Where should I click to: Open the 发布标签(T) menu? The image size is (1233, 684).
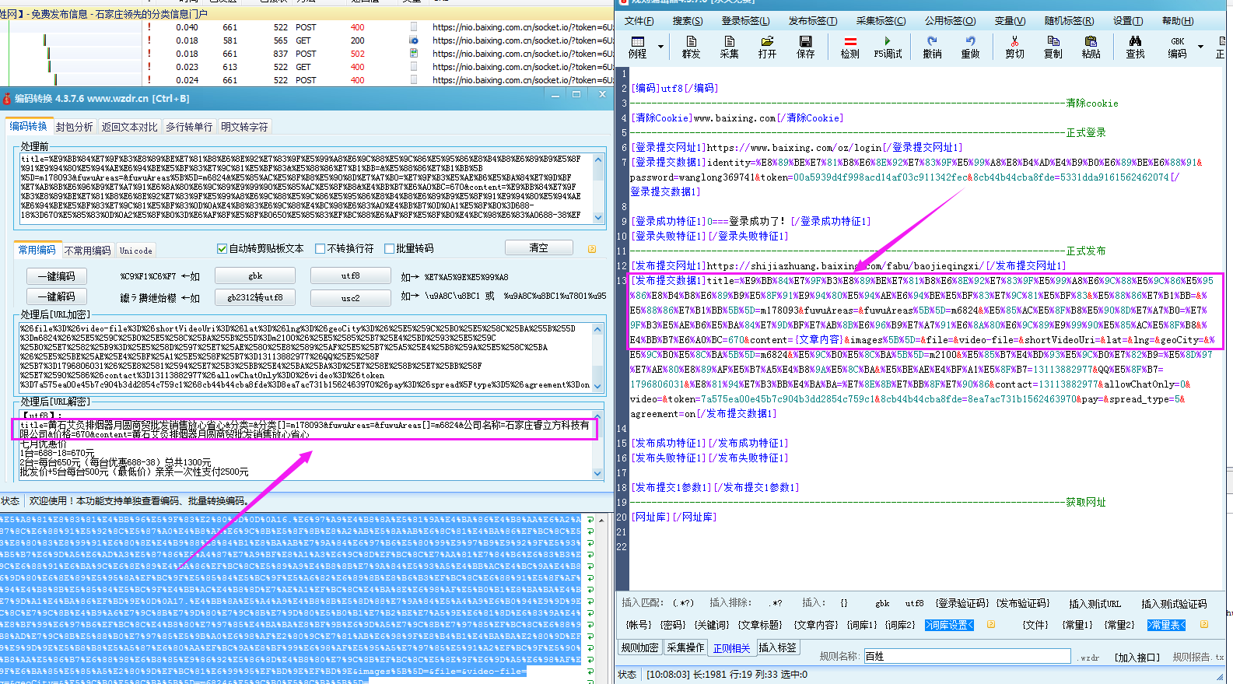point(813,21)
